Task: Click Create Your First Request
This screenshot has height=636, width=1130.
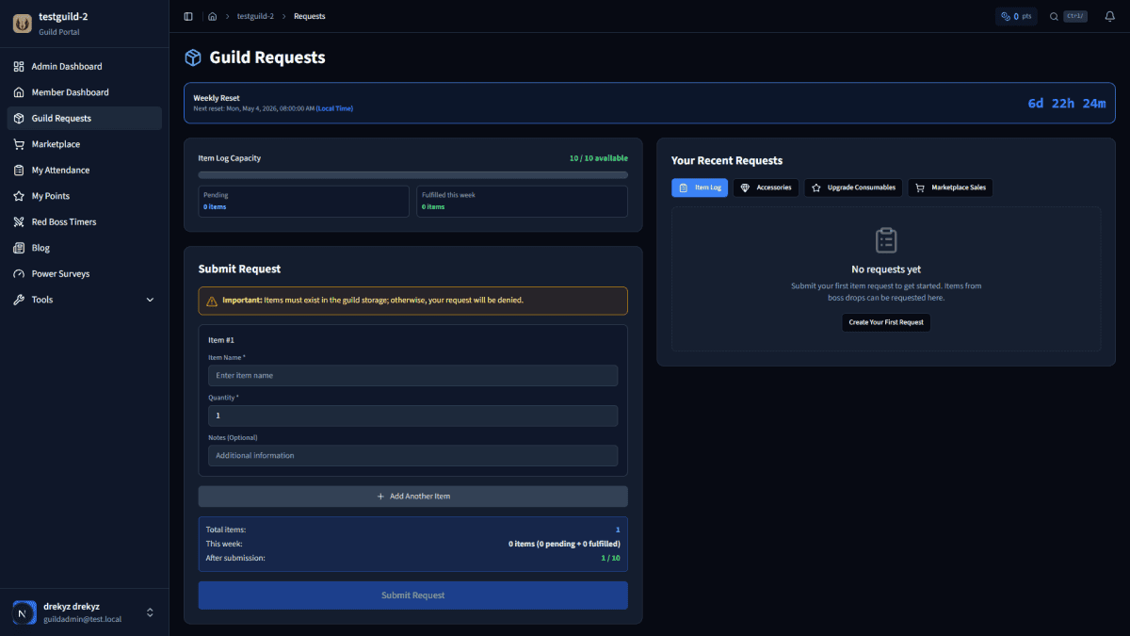Action: (885, 322)
